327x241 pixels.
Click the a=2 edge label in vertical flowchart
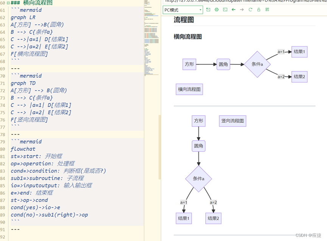point(213,202)
